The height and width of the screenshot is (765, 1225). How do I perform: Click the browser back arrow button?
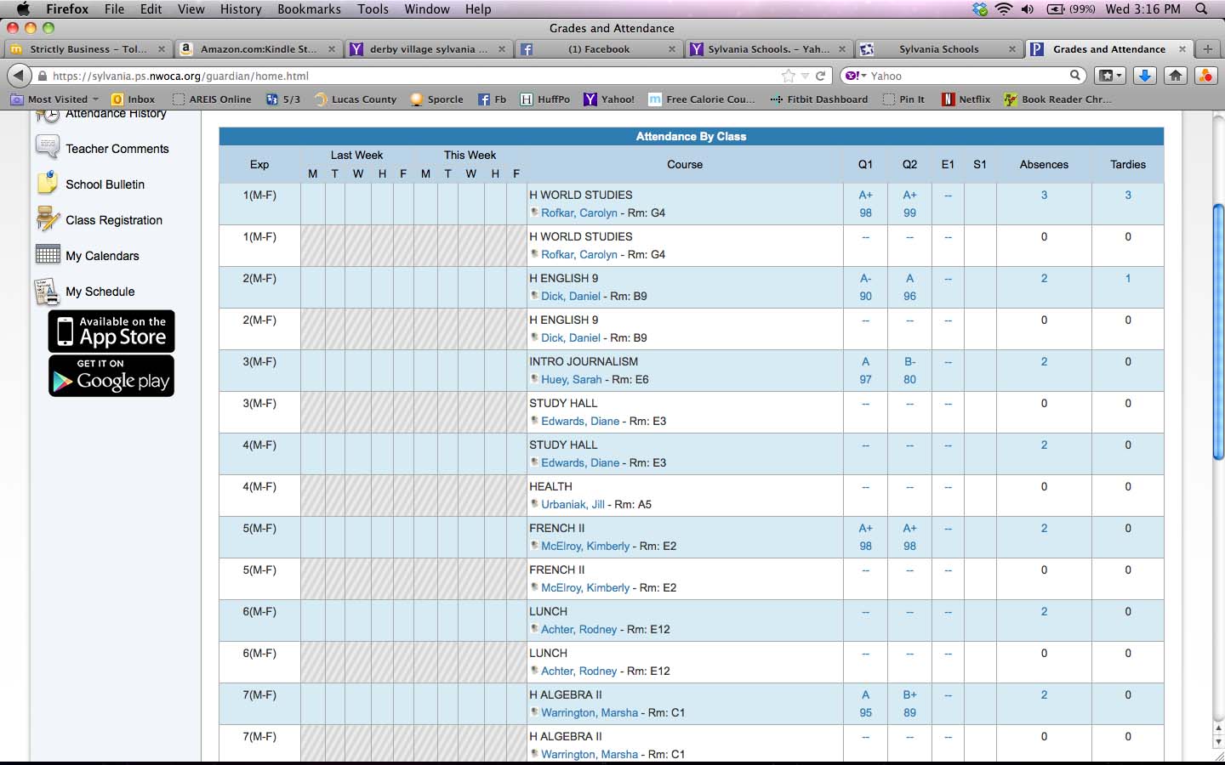pos(19,76)
